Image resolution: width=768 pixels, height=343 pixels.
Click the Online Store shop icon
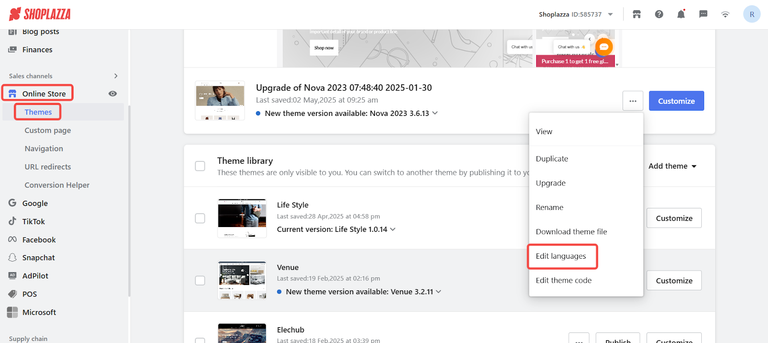click(12, 93)
